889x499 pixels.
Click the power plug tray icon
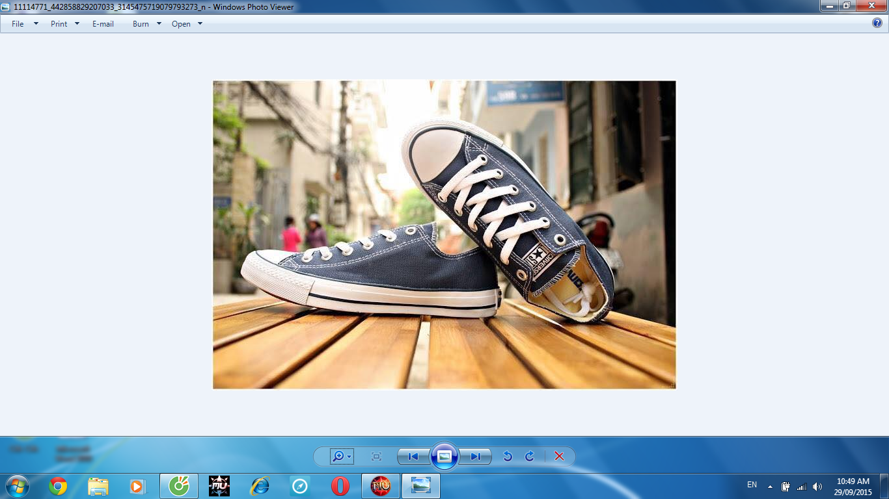786,486
